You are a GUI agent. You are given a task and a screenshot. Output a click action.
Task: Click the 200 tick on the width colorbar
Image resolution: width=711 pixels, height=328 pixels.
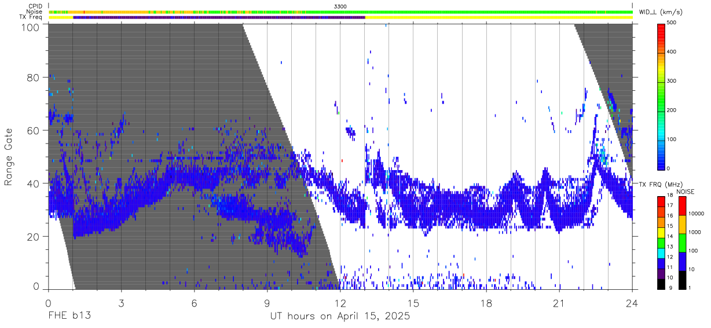(671, 110)
